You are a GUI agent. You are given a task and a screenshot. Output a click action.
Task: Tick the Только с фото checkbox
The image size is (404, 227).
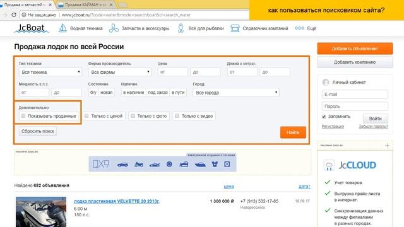click(x=133, y=116)
